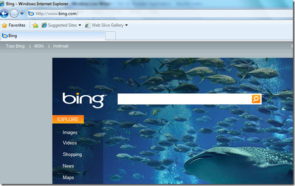Click inside the Bing search box
The width and height of the screenshot is (295, 186).
184,99
